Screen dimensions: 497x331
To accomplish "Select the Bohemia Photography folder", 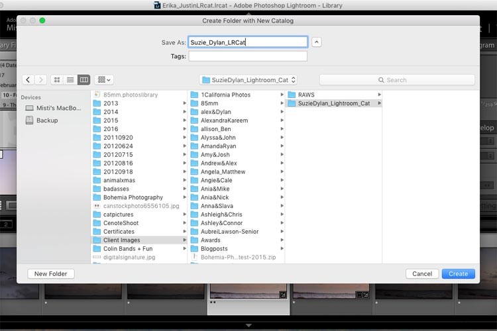I will [x=133, y=197].
